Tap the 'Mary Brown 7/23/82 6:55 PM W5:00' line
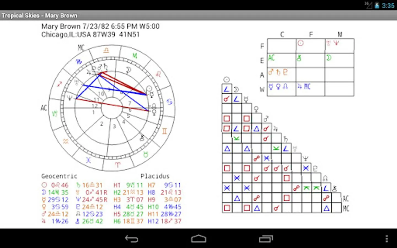This screenshot has height=248, width=397. point(100,26)
